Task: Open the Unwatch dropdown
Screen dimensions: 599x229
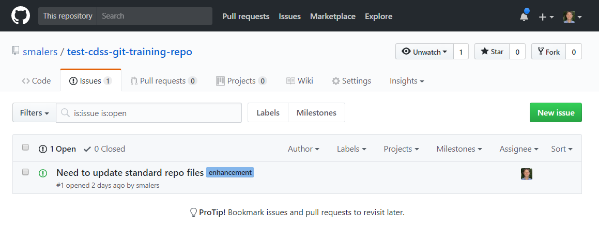Action: click(424, 52)
